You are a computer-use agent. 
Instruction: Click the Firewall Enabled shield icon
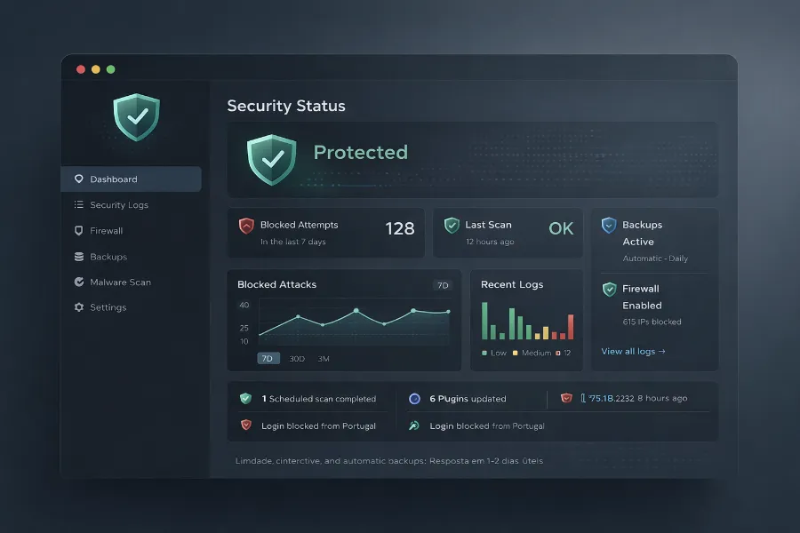point(609,290)
